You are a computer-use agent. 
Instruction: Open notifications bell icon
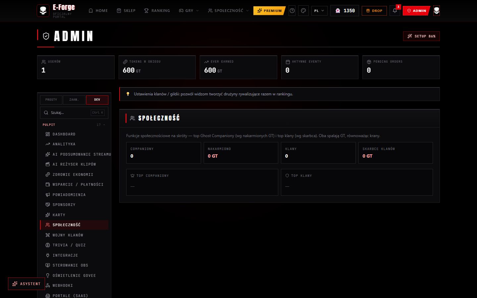click(395, 11)
